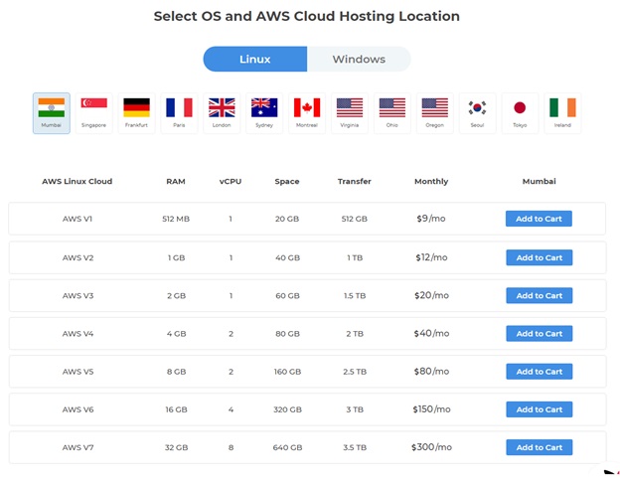Click the $9/mo price
The width and height of the screenshot is (620, 484).
point(431,219)
